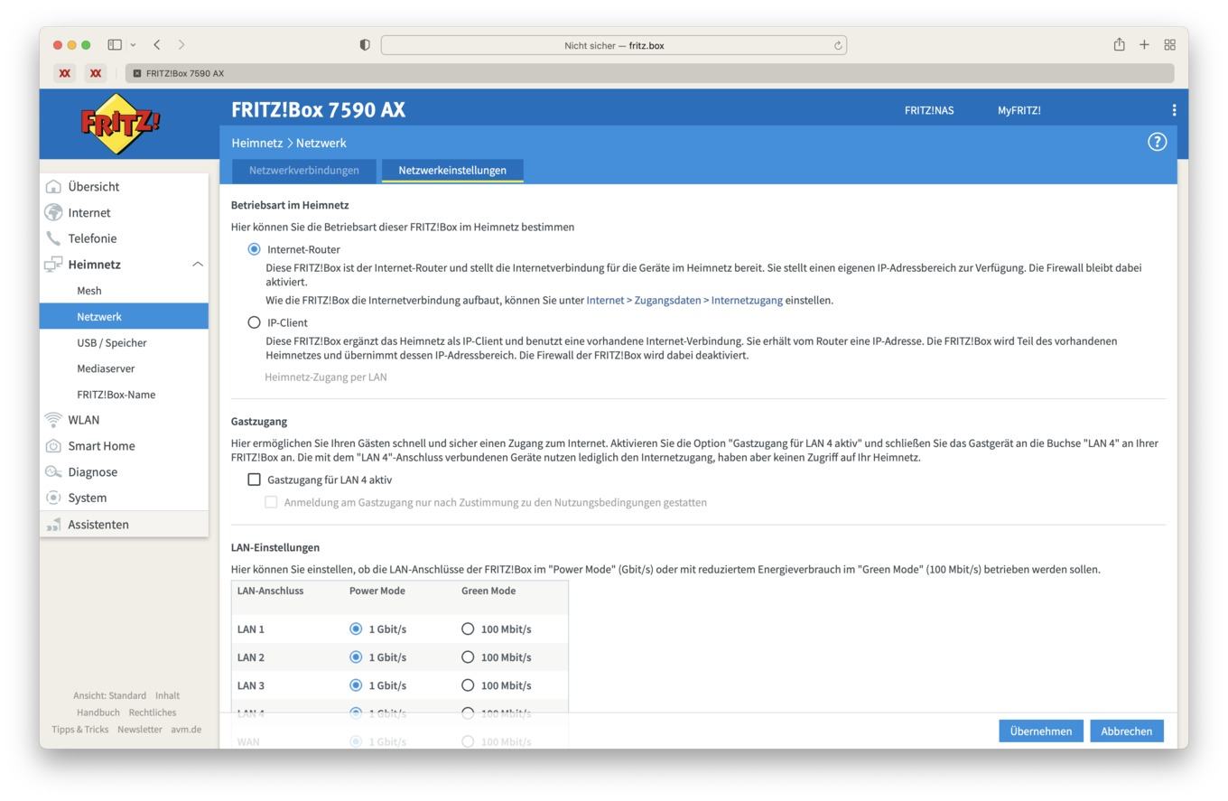1228x801 pixels.
Task: Toggle the Safari sidebar icon
Action: 115,44
